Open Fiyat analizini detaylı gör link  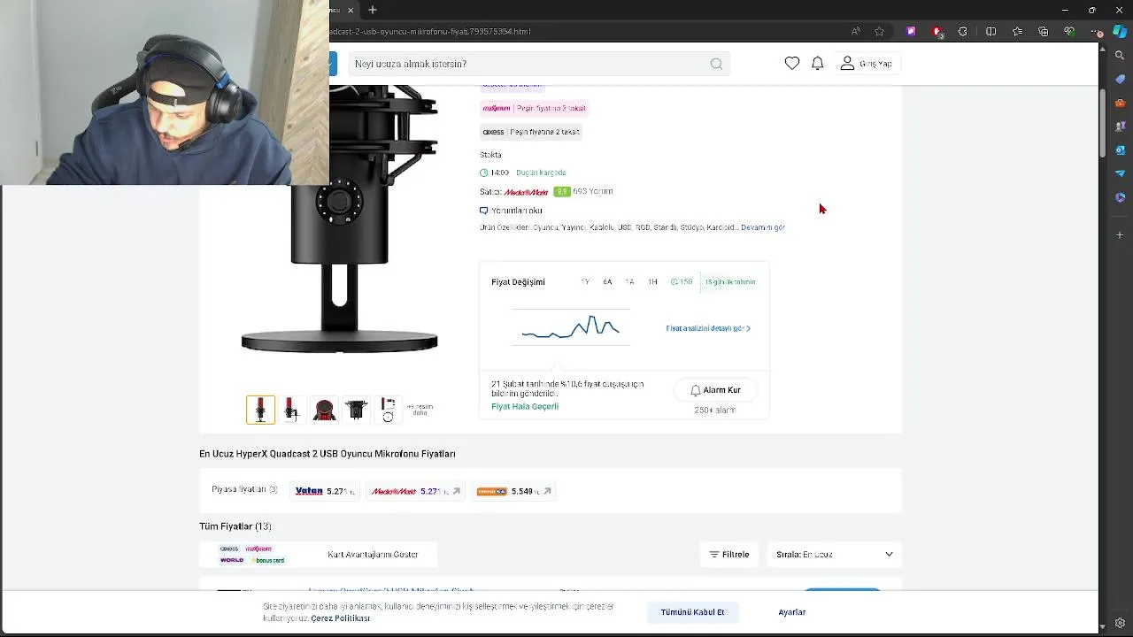[708, 328]
